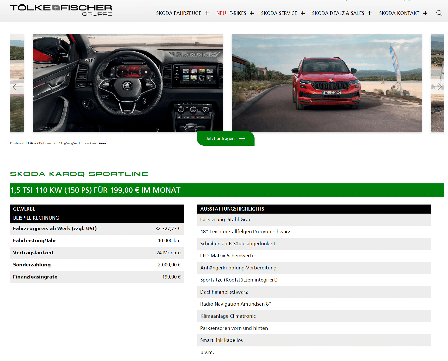This screenshot has height=361, width=448.
Task: Open SKODA FAHRZEUGE menu
Action: click(x=179, y=13)
